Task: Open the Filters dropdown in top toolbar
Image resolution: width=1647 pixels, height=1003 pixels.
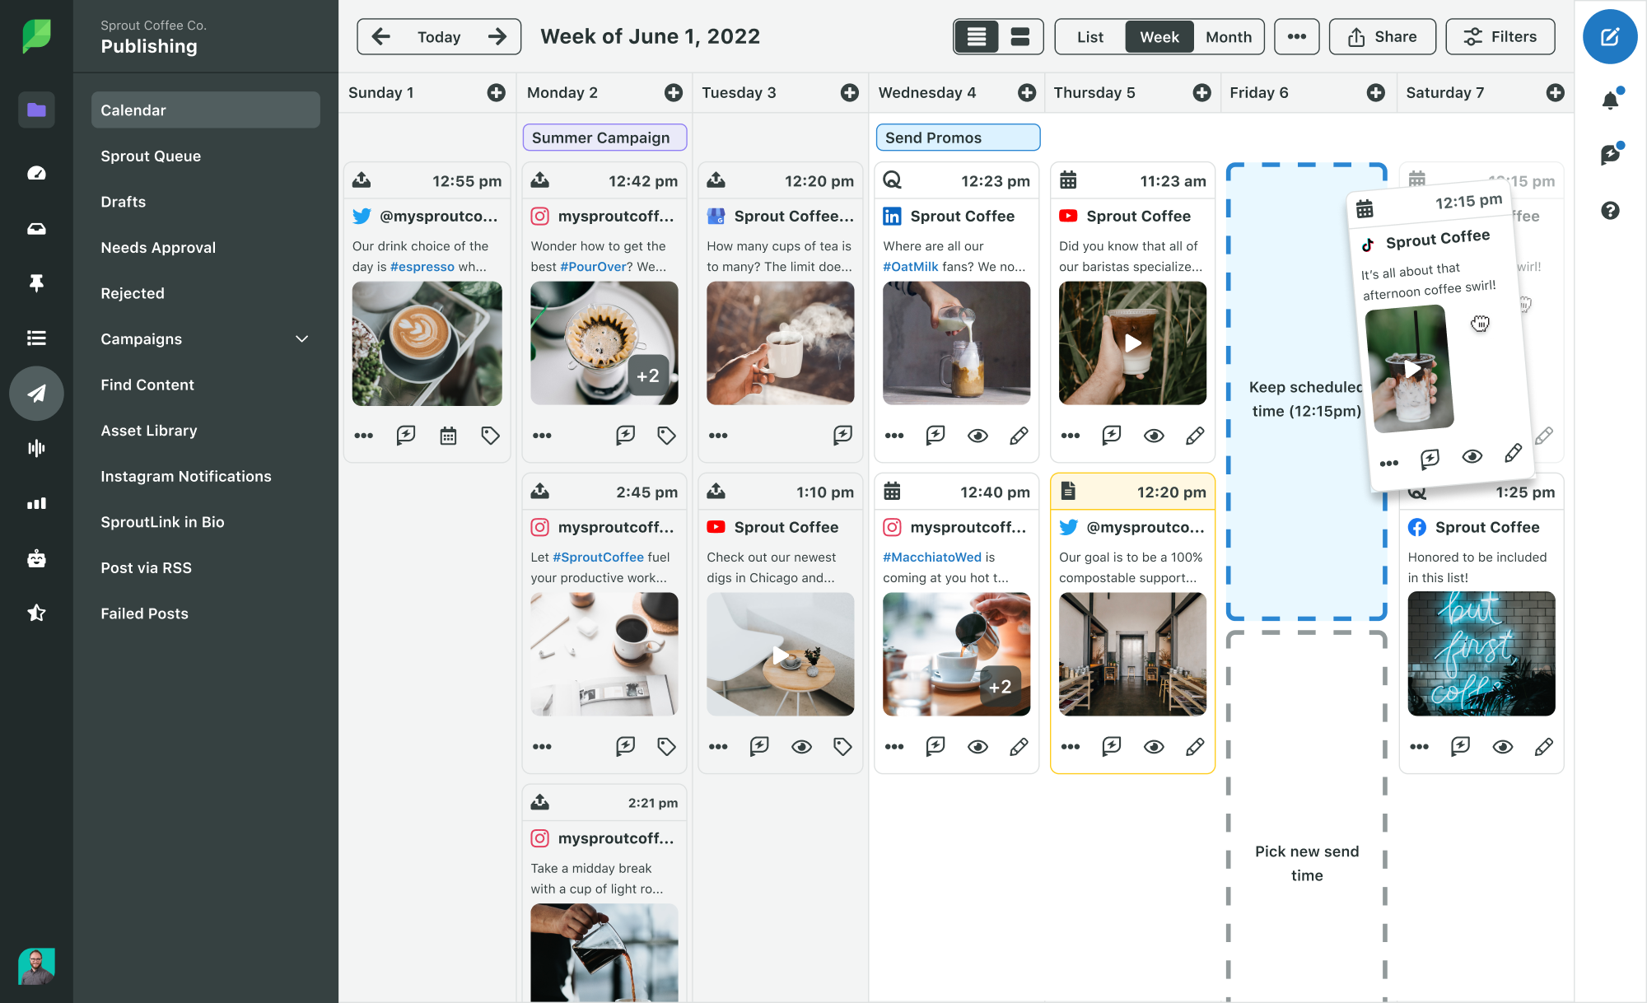Action: 1501,35
